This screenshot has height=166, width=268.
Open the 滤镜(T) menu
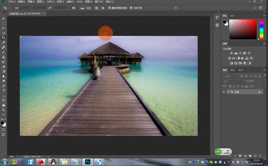point(70,2)
